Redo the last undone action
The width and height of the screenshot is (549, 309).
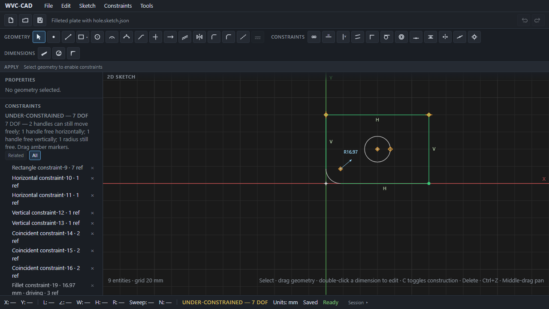(537, 20)
